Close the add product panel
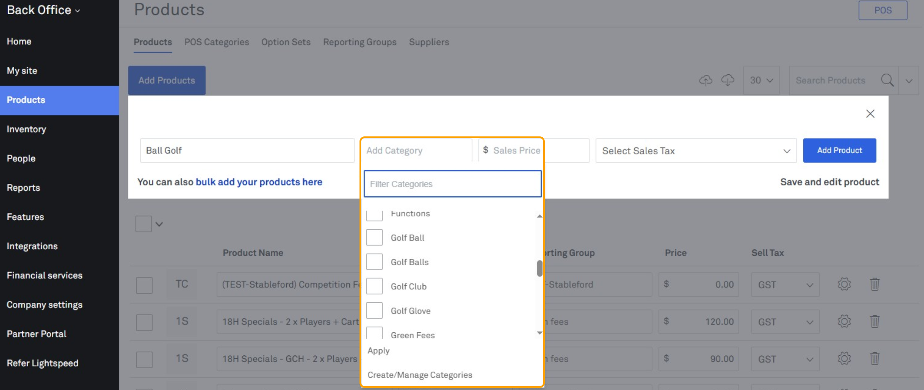The height and width of the screenshot is (390, 924). (x=870, y=114)
